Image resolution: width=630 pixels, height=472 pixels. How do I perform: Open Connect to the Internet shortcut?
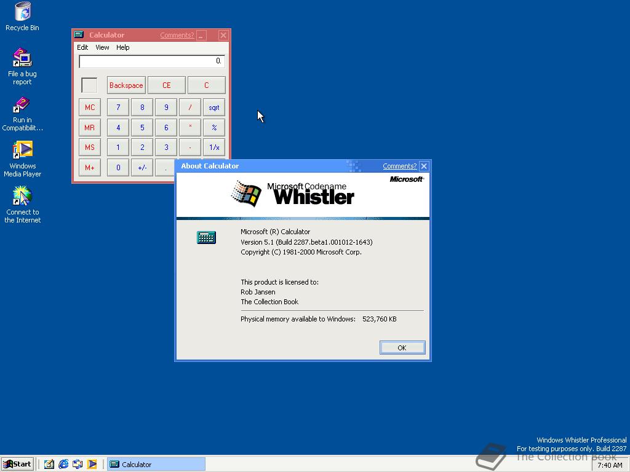coord(23,205)
